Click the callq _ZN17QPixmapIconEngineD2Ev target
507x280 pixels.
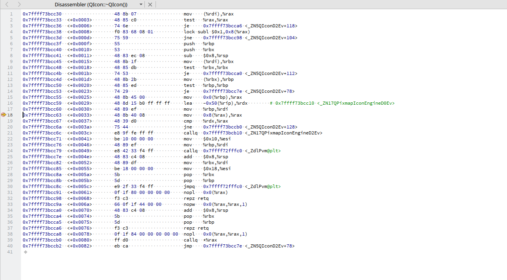point(284,133)
